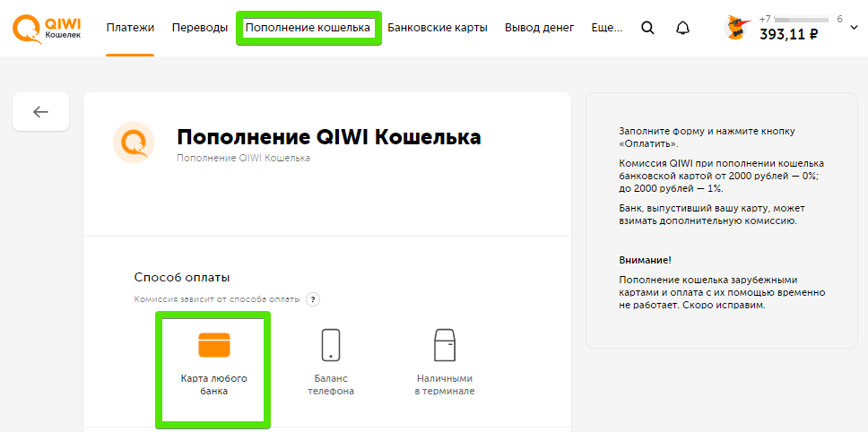Click the QIWI service logo by the heading
This screenshot has height=432, width=868.
(x=134, y=143)
